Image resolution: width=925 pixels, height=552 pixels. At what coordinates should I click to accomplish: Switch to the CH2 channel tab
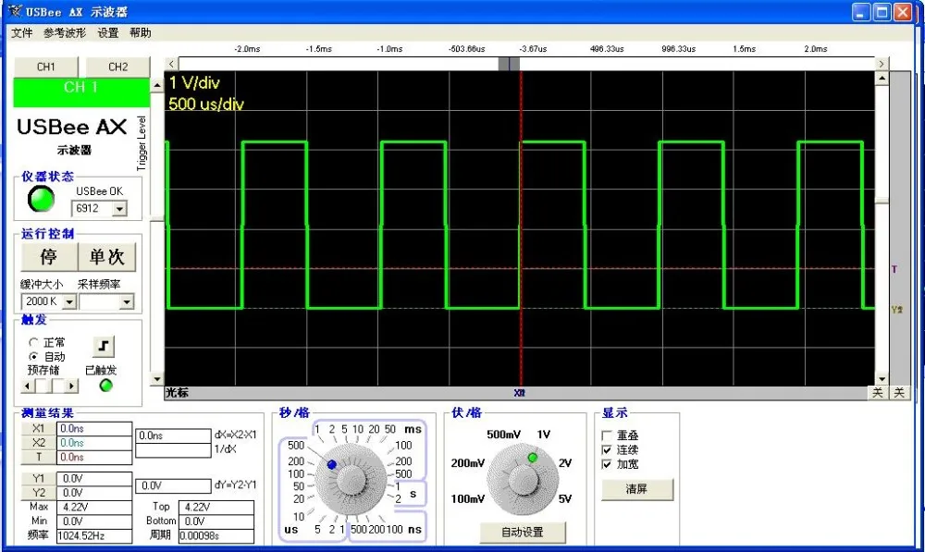click(x=118, y=67)
